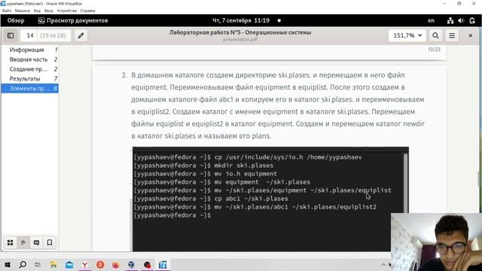
Task: Open the VirtualBox Устройства menu
Action: 67,11
